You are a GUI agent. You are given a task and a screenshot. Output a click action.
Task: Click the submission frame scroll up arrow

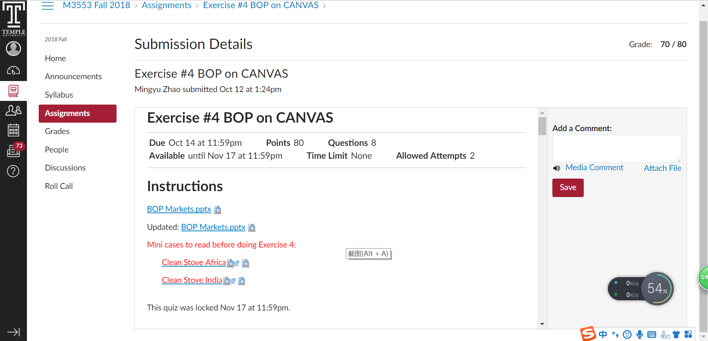542,113
